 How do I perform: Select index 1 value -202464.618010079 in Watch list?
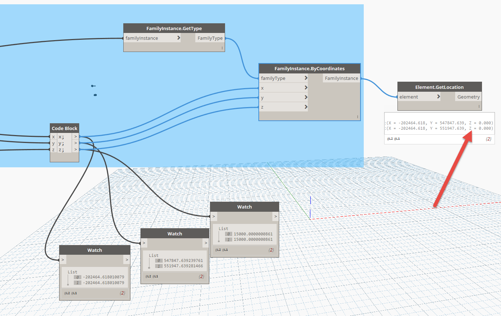click(x=104, y=283)
